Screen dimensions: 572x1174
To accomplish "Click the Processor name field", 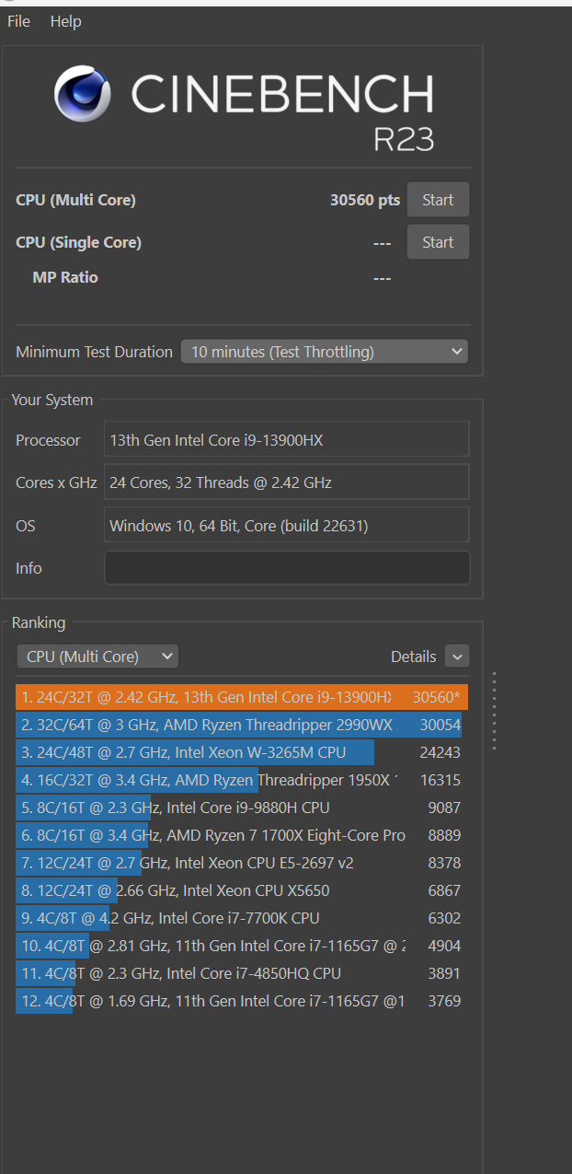I will pyautogui.click(x=287, y=440).
